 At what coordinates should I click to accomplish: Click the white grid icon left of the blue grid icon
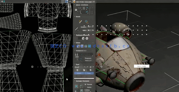[x=63, y=1]
